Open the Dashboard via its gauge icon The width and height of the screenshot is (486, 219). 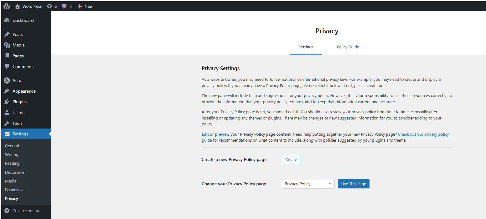pos(7,20)
